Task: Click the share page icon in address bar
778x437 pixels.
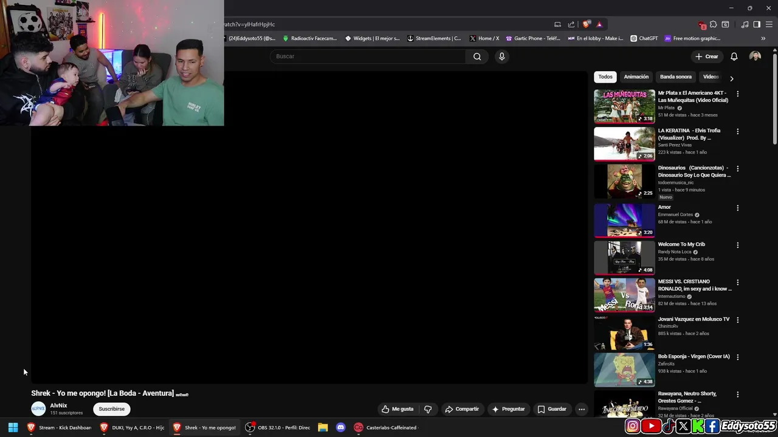Action: [571, 24]
